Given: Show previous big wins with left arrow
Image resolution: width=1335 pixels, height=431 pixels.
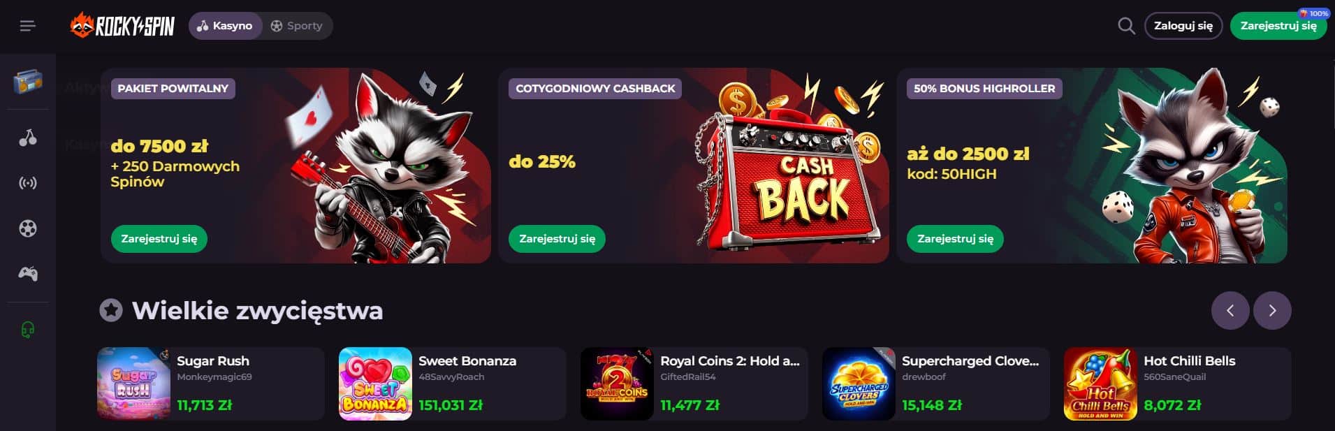Looking at the screenshot, I should click(1230, 310).
